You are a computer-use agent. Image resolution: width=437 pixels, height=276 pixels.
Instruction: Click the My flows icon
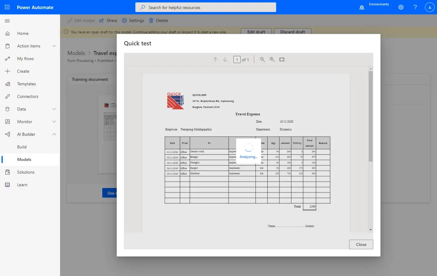click(7, 59)
